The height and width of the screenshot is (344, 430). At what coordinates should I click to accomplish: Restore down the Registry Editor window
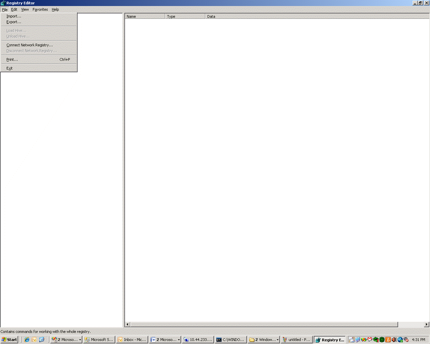click(420, 3)
